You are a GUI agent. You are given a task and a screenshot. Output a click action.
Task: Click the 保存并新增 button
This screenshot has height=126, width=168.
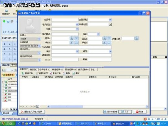110,112
